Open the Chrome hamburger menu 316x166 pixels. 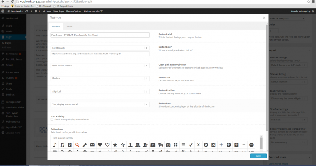(314, 2)
